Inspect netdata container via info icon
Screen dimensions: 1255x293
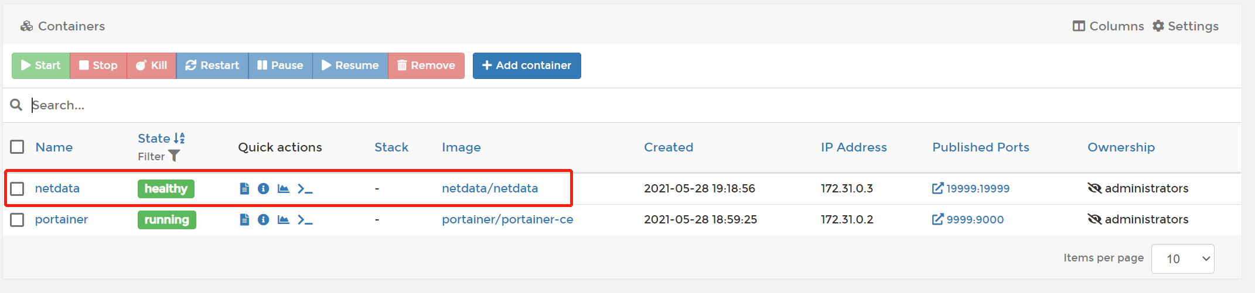(x=264, y=188)
